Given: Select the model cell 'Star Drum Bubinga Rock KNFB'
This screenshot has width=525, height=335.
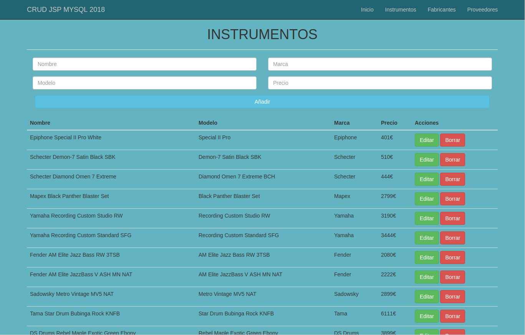Looking at the screenshot, I should [x=236, y=314].
